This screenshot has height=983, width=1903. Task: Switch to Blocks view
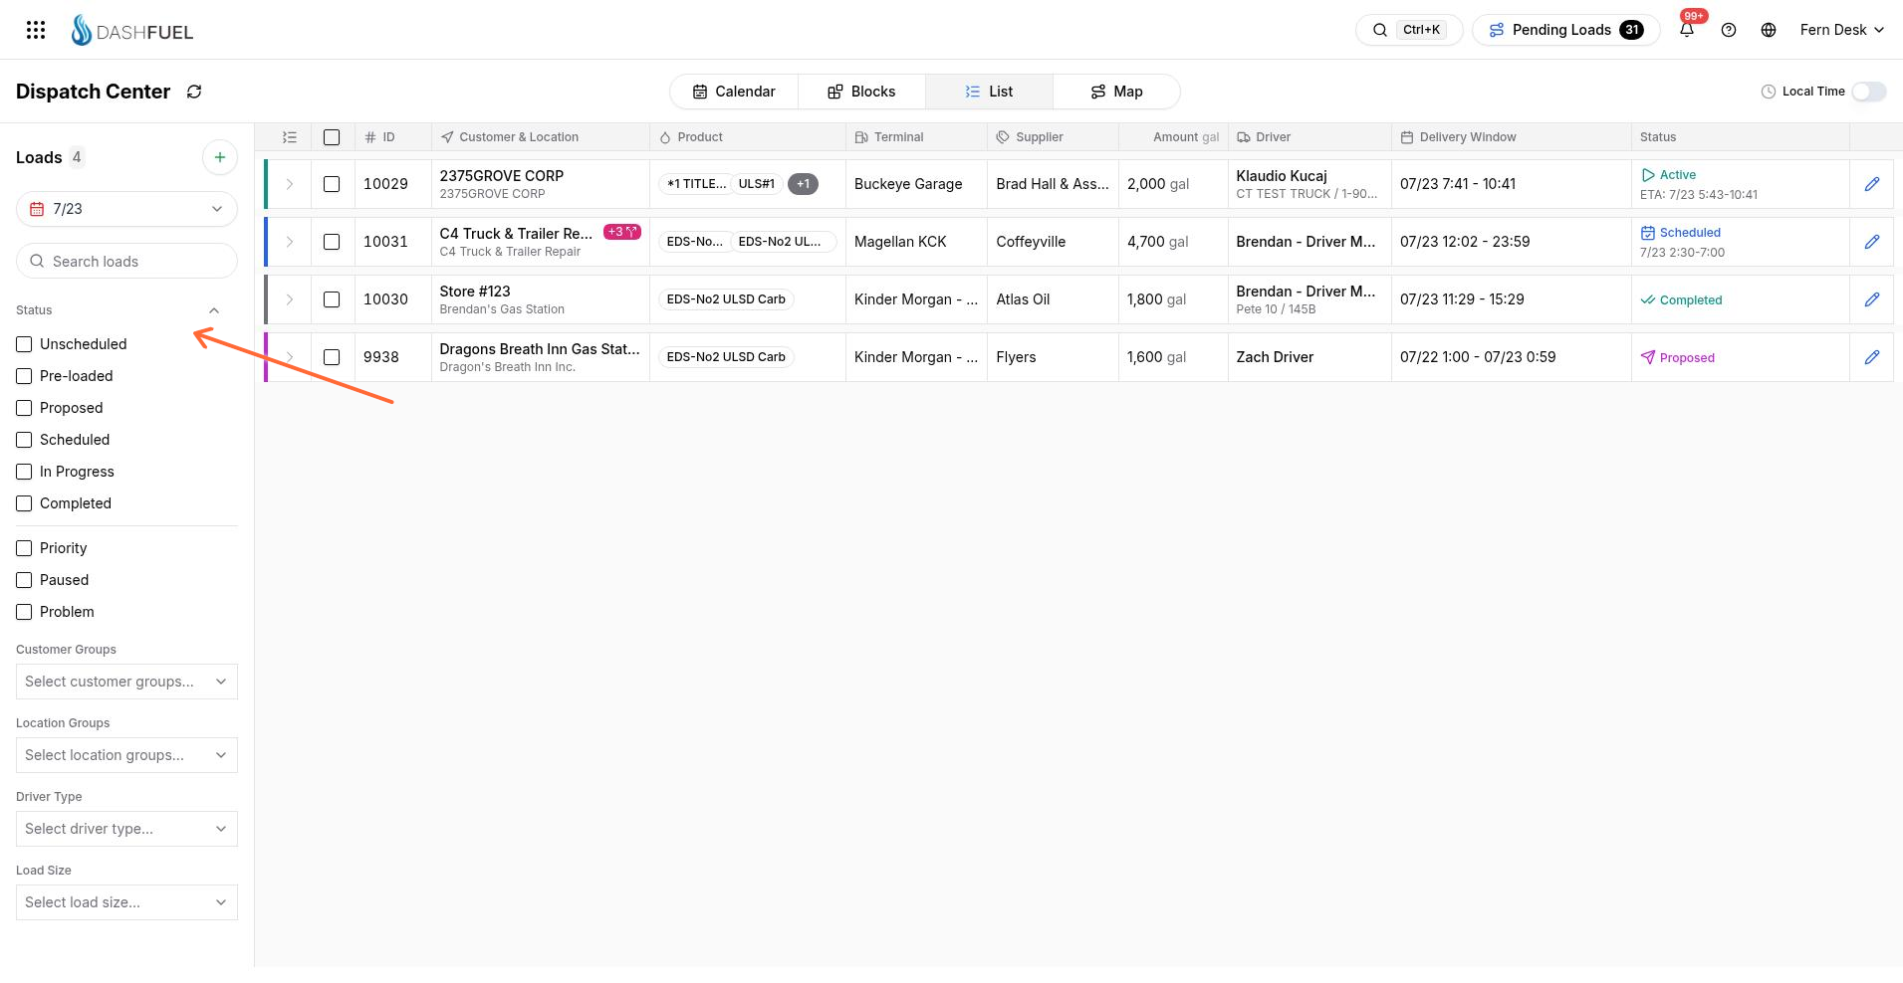point(861,92)
